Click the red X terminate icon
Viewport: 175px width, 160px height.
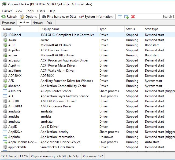click(x=133, y=17)
